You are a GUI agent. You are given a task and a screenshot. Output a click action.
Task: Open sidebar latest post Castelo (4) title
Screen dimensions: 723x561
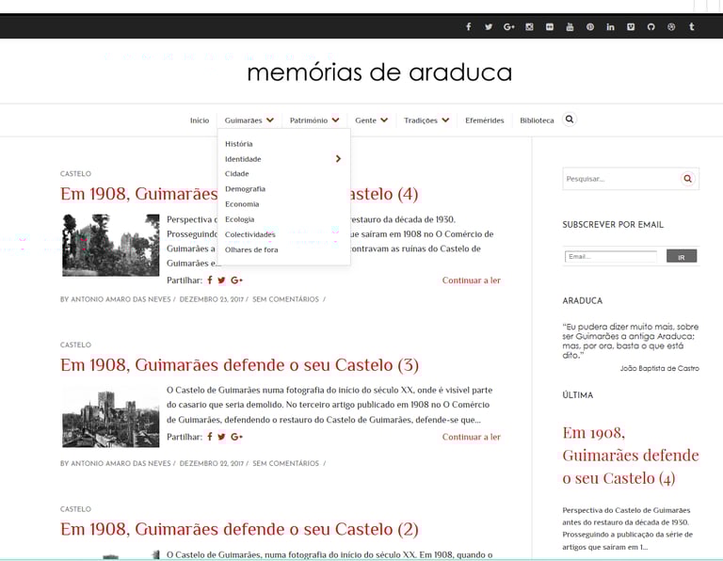coord(631,456)
